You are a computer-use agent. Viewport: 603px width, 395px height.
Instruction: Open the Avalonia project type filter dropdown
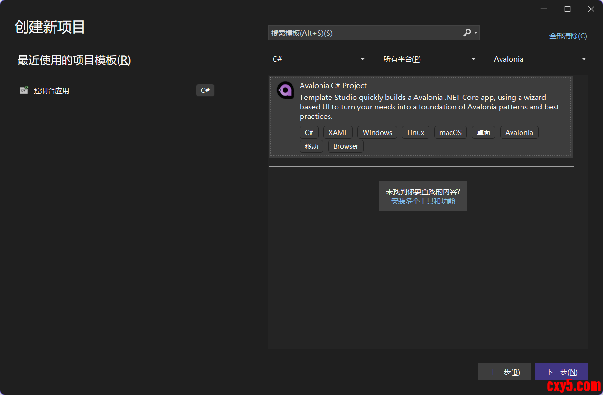pos(539,59)
